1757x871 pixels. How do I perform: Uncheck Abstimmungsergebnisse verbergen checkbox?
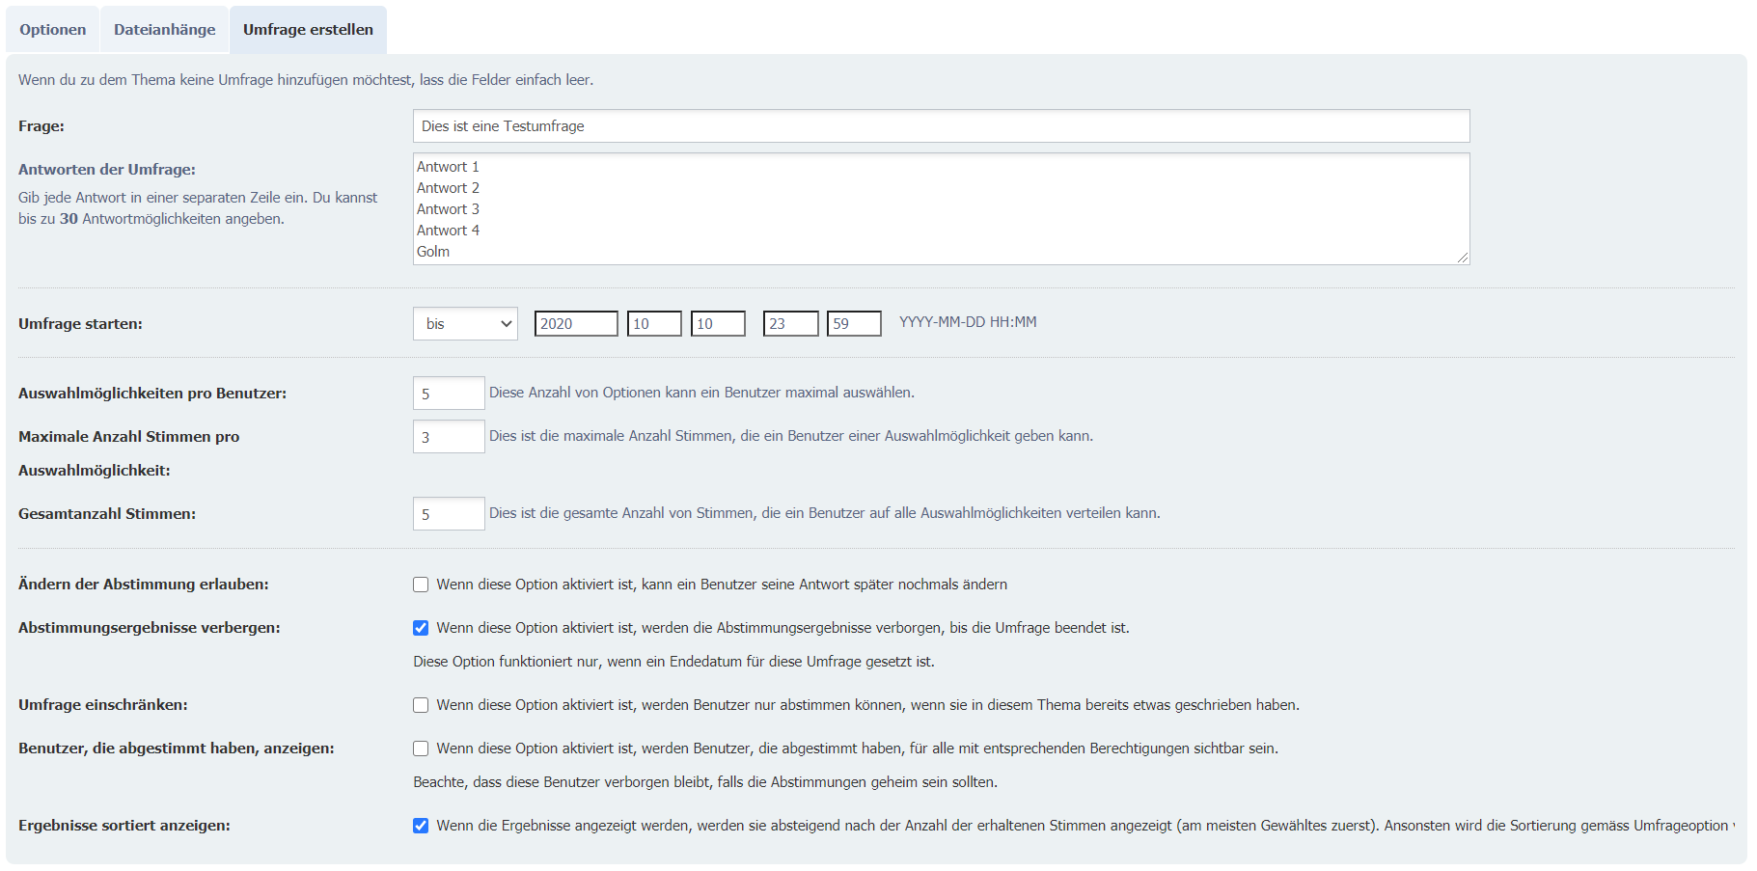421,628
